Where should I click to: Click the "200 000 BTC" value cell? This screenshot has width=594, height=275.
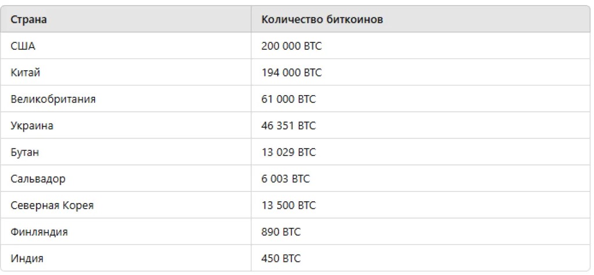coord(292,46)
